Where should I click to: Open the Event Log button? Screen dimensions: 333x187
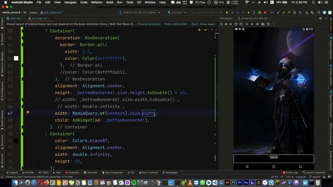(290, 172)
